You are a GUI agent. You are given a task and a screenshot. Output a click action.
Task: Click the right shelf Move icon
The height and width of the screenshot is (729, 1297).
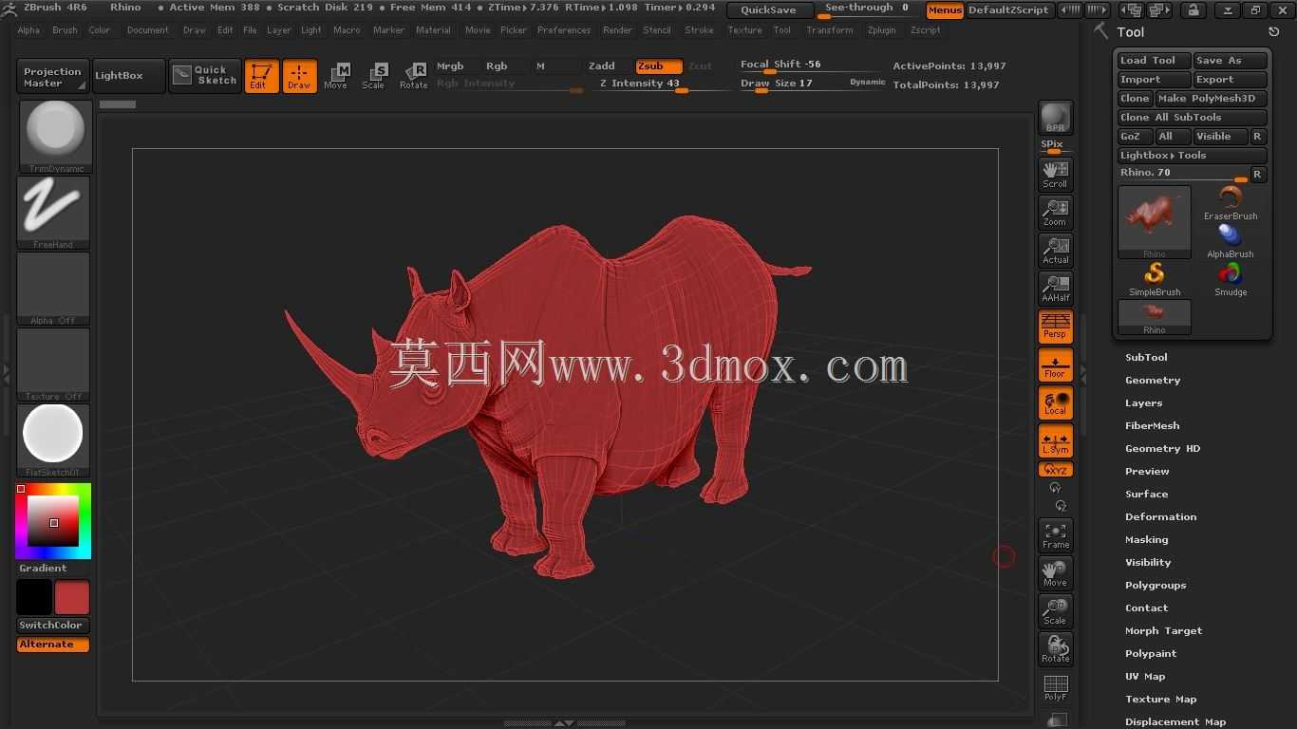(x=1056, y=572)
